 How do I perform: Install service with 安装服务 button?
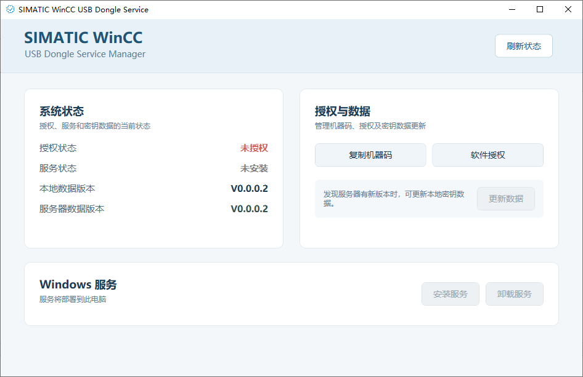pyautogui.click(x=450, y=294)
